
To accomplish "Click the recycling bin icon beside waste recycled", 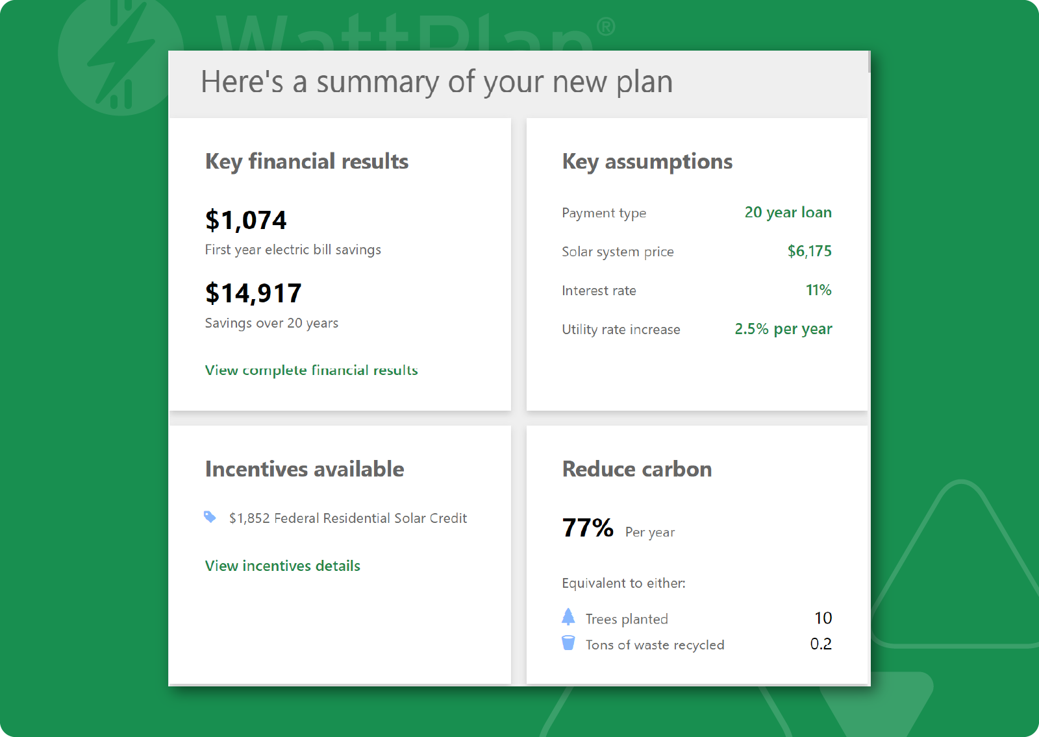I will [568, 643].
